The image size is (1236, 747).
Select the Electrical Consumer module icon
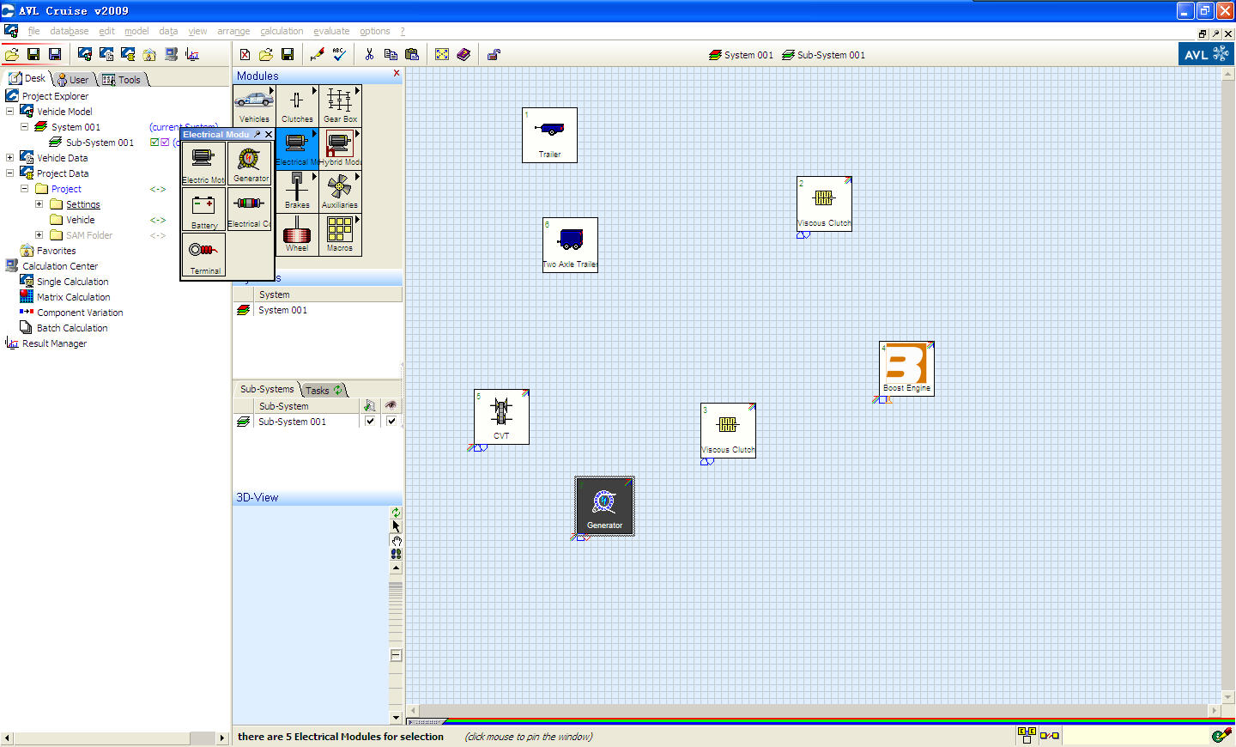click(250, 209)
